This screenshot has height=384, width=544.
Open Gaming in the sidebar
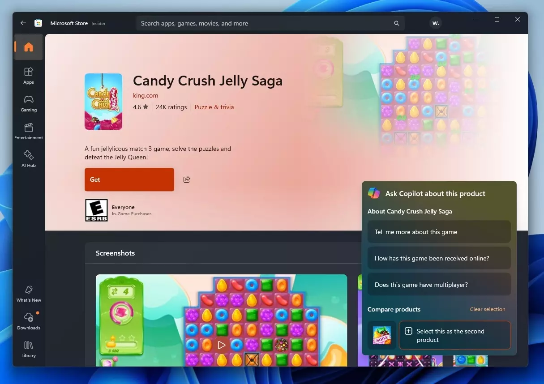29,103
